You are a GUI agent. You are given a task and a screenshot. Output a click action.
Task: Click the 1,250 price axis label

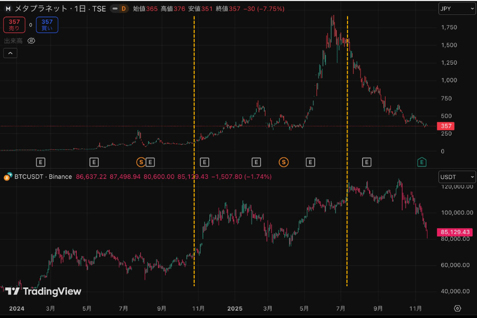pos(449,62)
